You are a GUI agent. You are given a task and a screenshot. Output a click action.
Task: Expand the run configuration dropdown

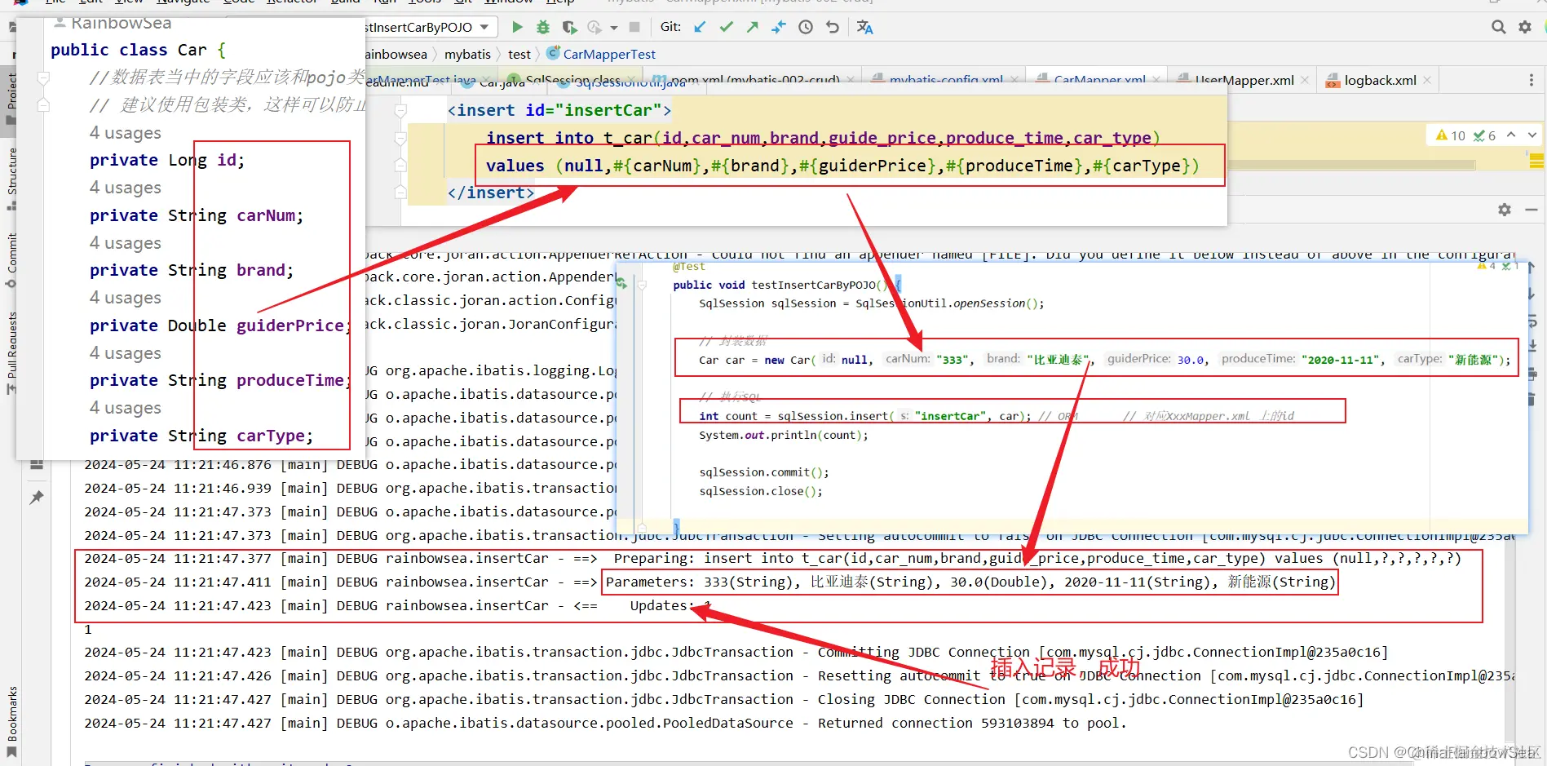(x=484, y=27)
